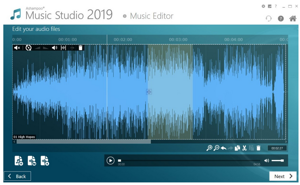
Task: Import audio with download arrow icon
Action: point(45,161)
